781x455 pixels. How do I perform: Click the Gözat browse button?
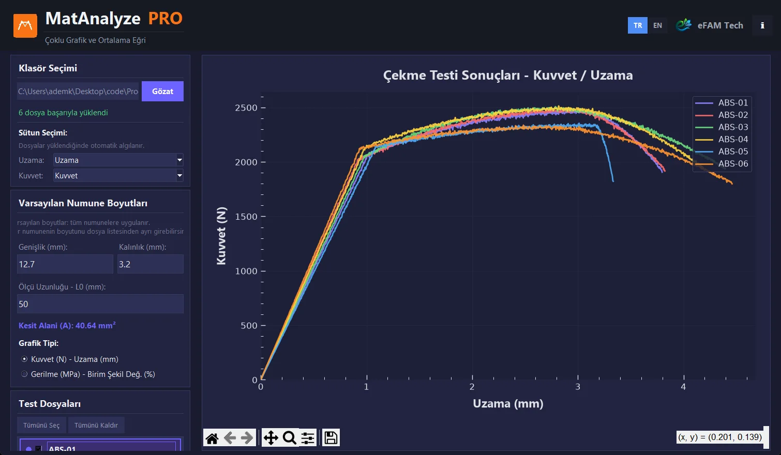point(162,91)
